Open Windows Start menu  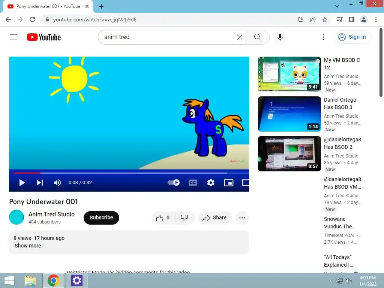click(9, 280)
